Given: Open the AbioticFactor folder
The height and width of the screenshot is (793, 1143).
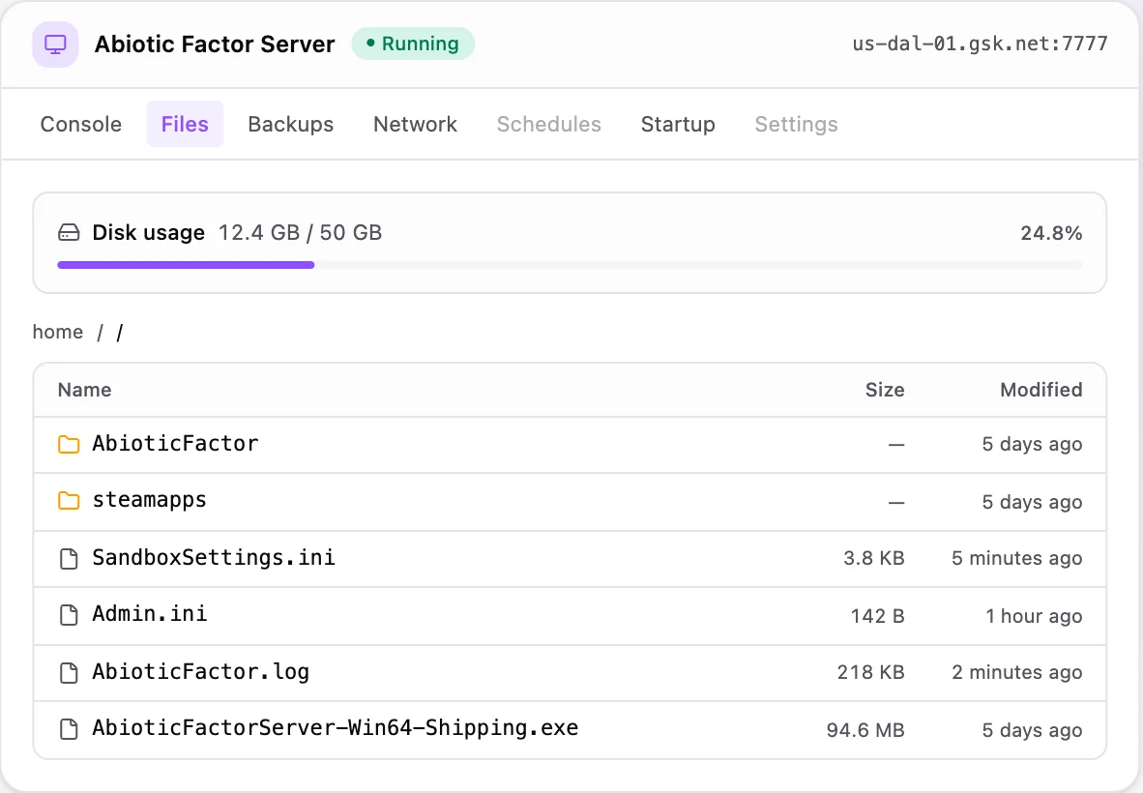Looking at the screenshot, I should click(175, 443).
